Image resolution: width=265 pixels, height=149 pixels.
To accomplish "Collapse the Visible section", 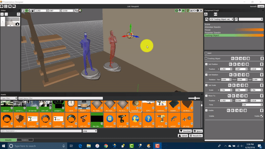I will pos(206,111).
